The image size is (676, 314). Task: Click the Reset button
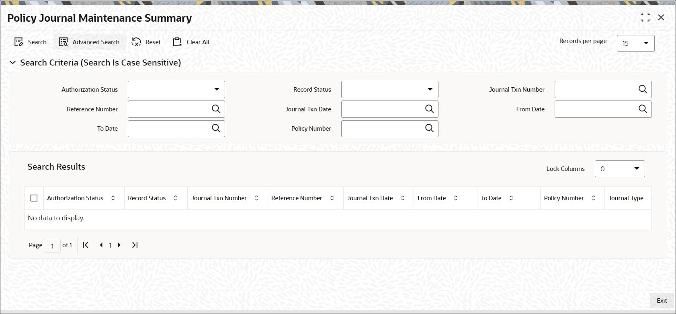(146, 42)
